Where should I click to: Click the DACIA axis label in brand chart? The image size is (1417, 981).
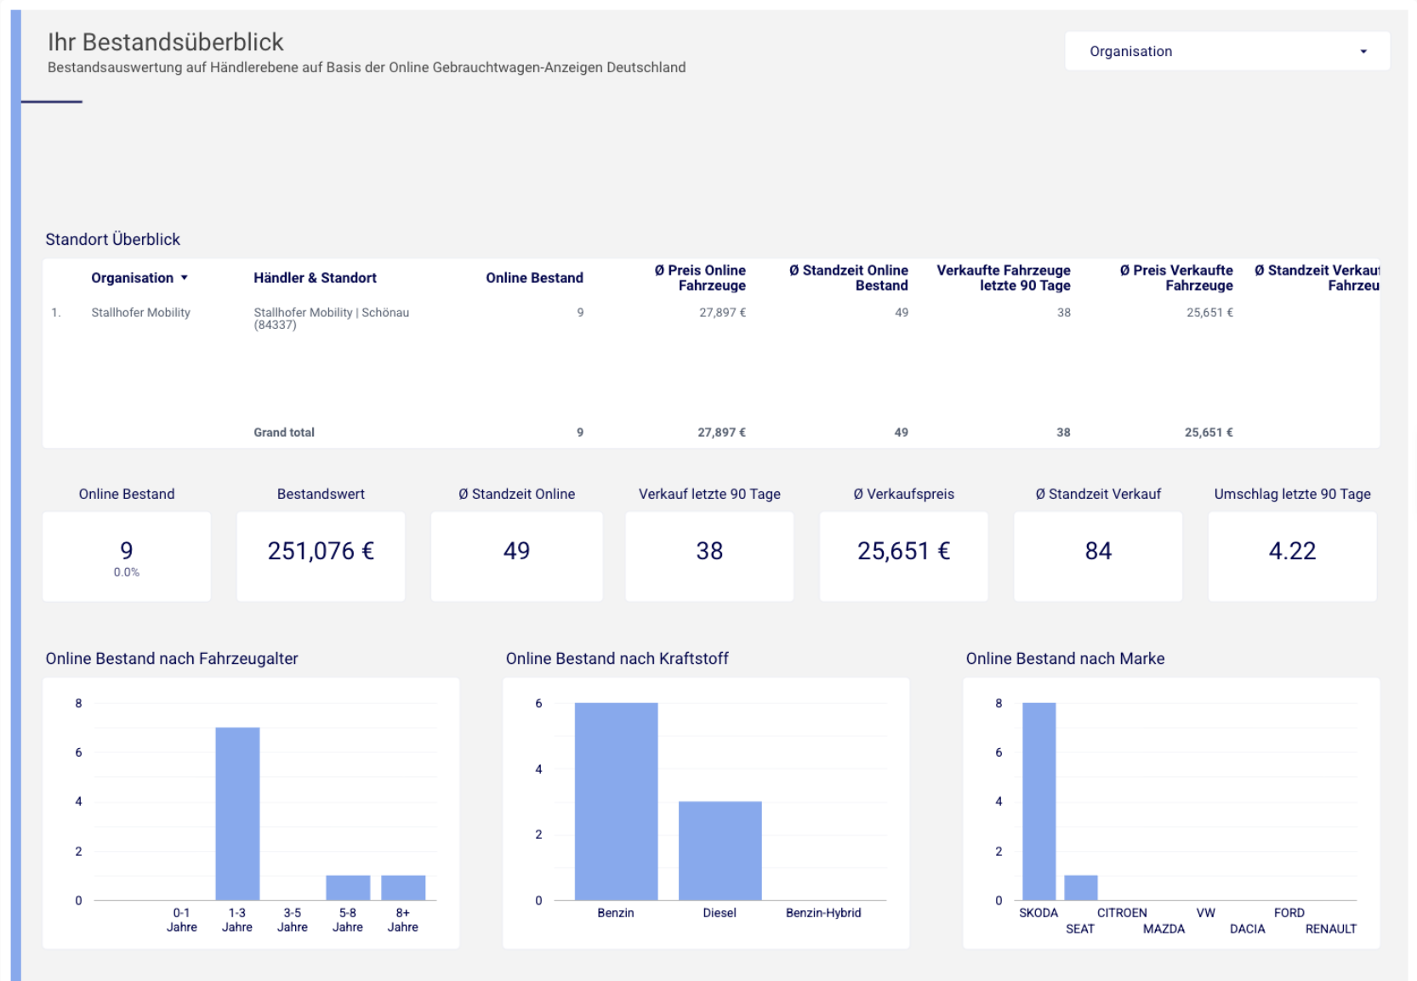1247,929
